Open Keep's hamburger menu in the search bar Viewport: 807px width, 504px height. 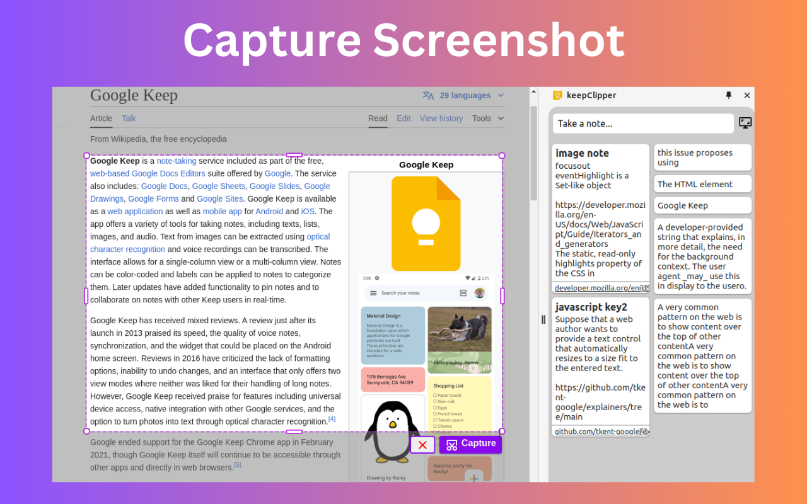(x=373, y=294)
